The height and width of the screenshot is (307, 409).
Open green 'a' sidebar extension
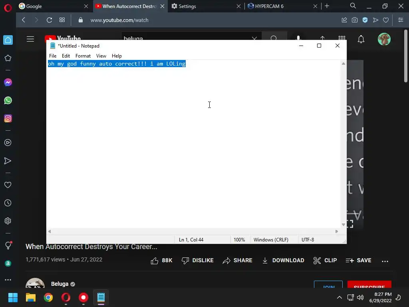8,263
